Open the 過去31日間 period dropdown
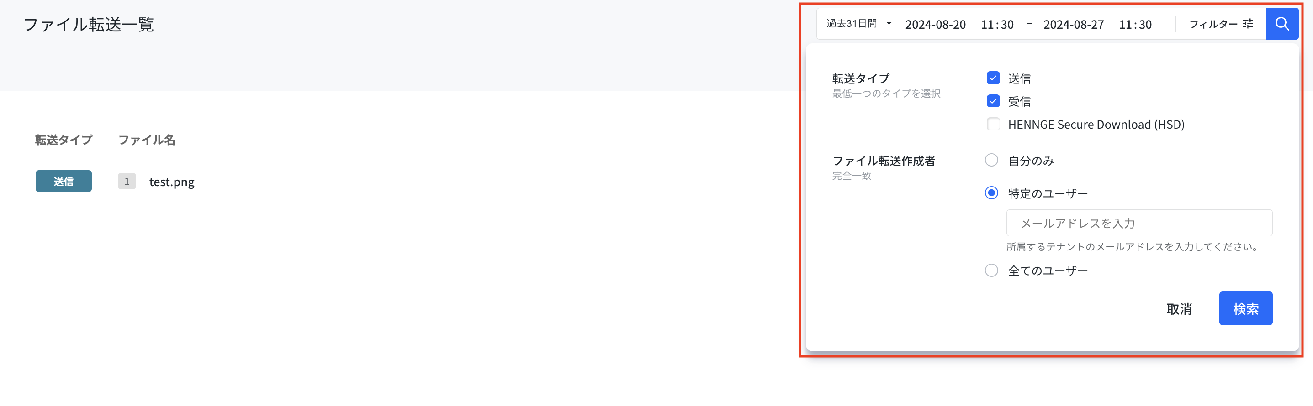 pos(858,24)
